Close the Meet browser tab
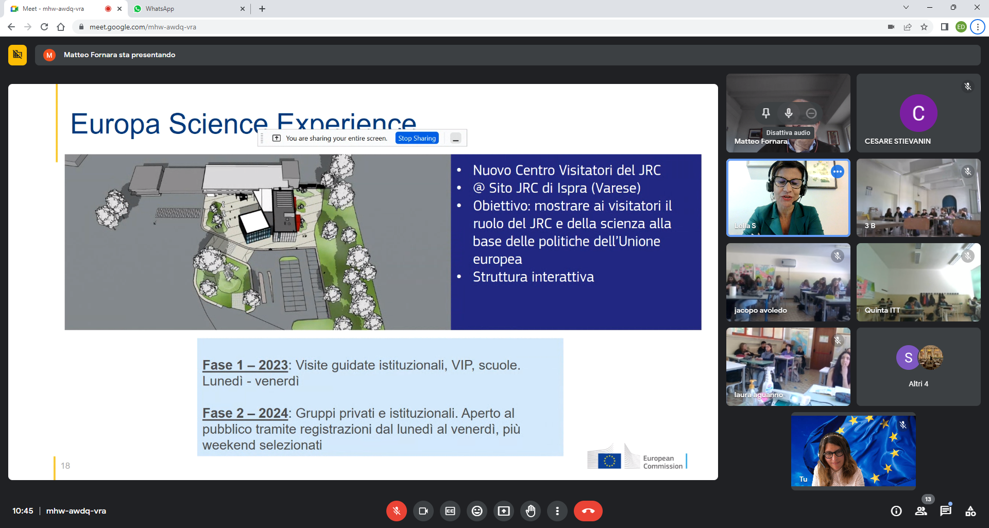This screenshot has height=528, width=989. (120, 9)
